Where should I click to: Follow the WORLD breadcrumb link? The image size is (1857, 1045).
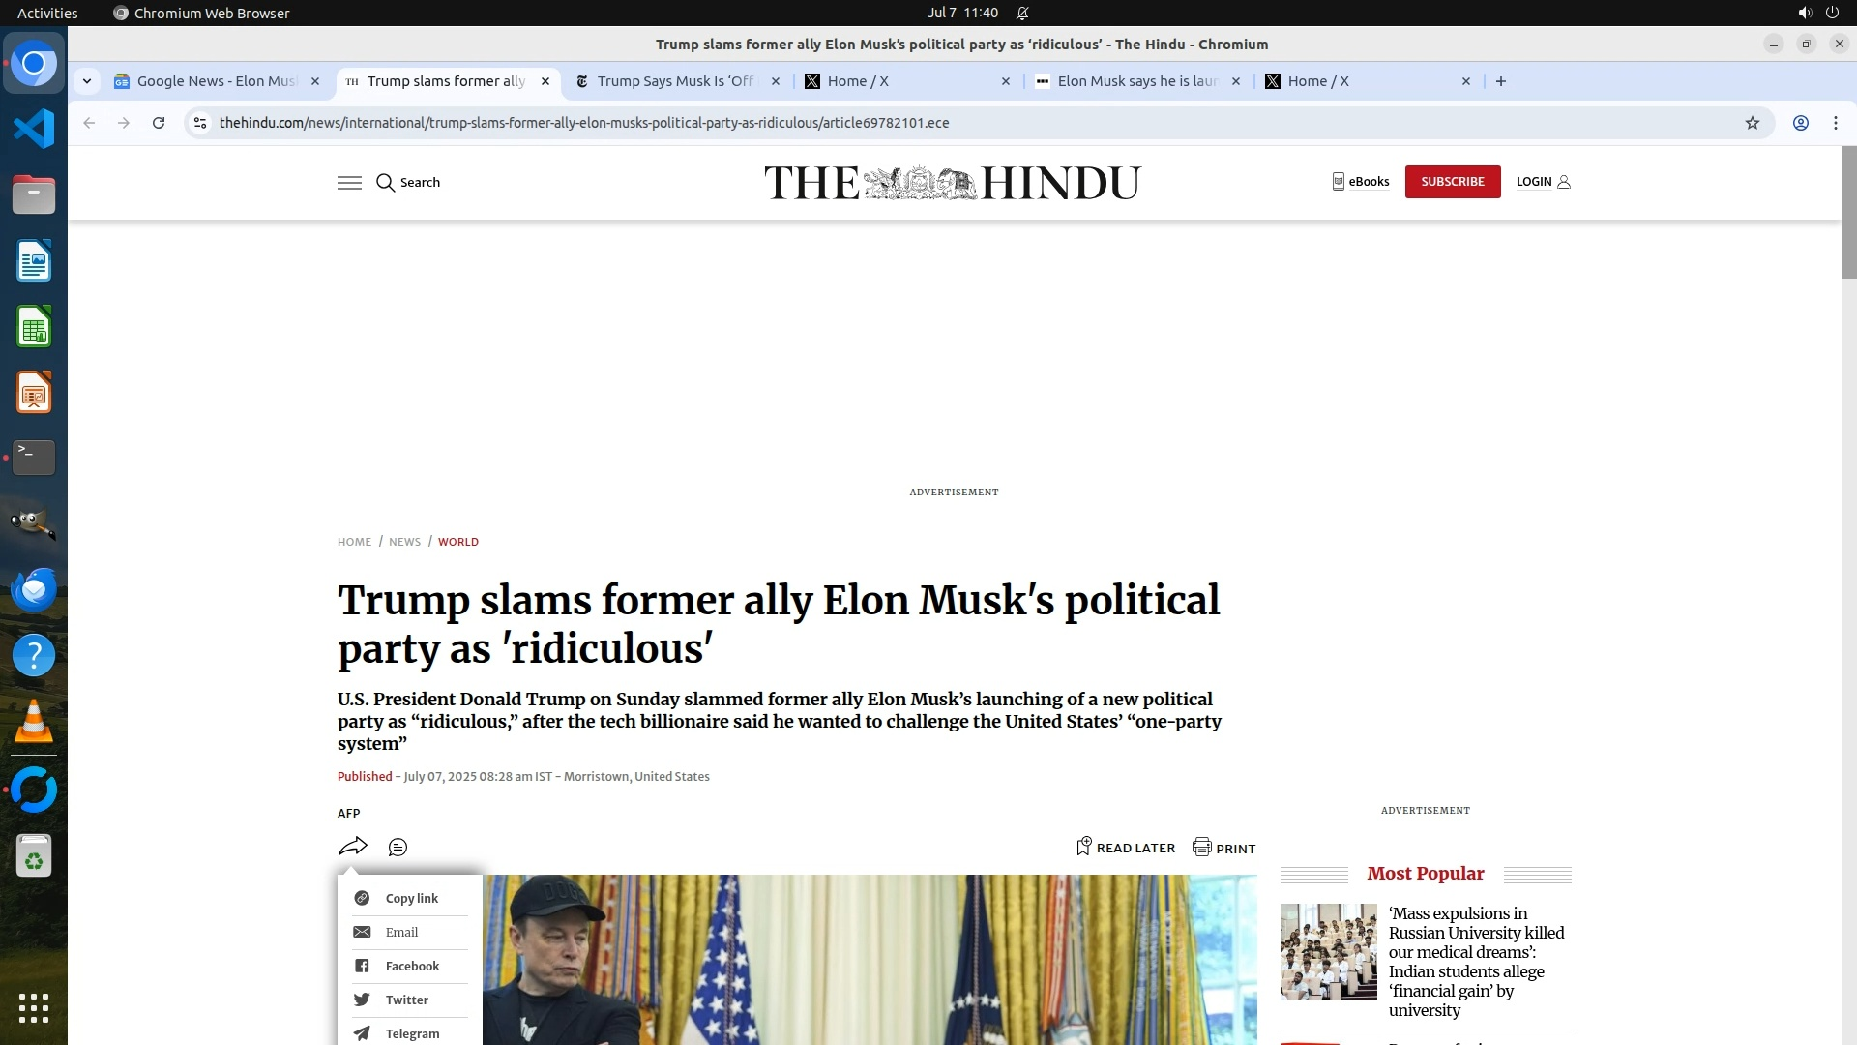coord(458,542)
